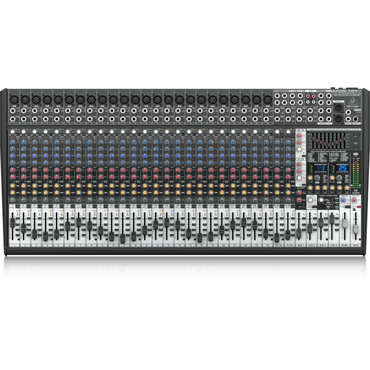Click the FBQ logo
This screenshot has height=370, width=370.
pos(356,155)
